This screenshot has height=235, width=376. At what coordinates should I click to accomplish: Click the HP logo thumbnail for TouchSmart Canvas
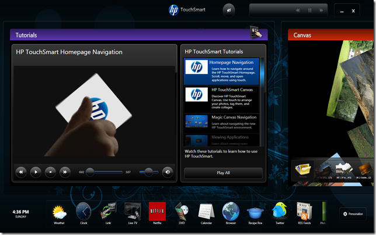pyautogui.click(x=197, y=95)
